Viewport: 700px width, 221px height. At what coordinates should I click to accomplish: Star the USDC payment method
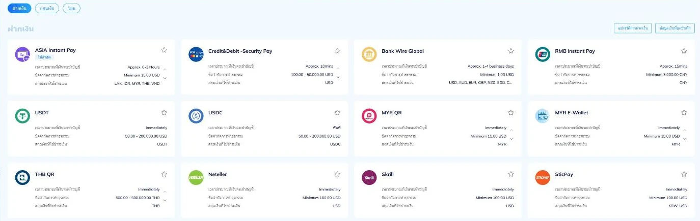point(337,112)
